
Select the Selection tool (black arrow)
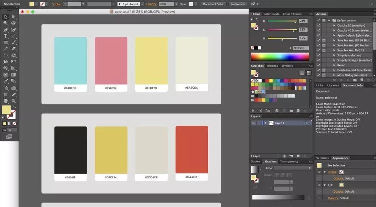pyautogui.click(x=6, y=17)
